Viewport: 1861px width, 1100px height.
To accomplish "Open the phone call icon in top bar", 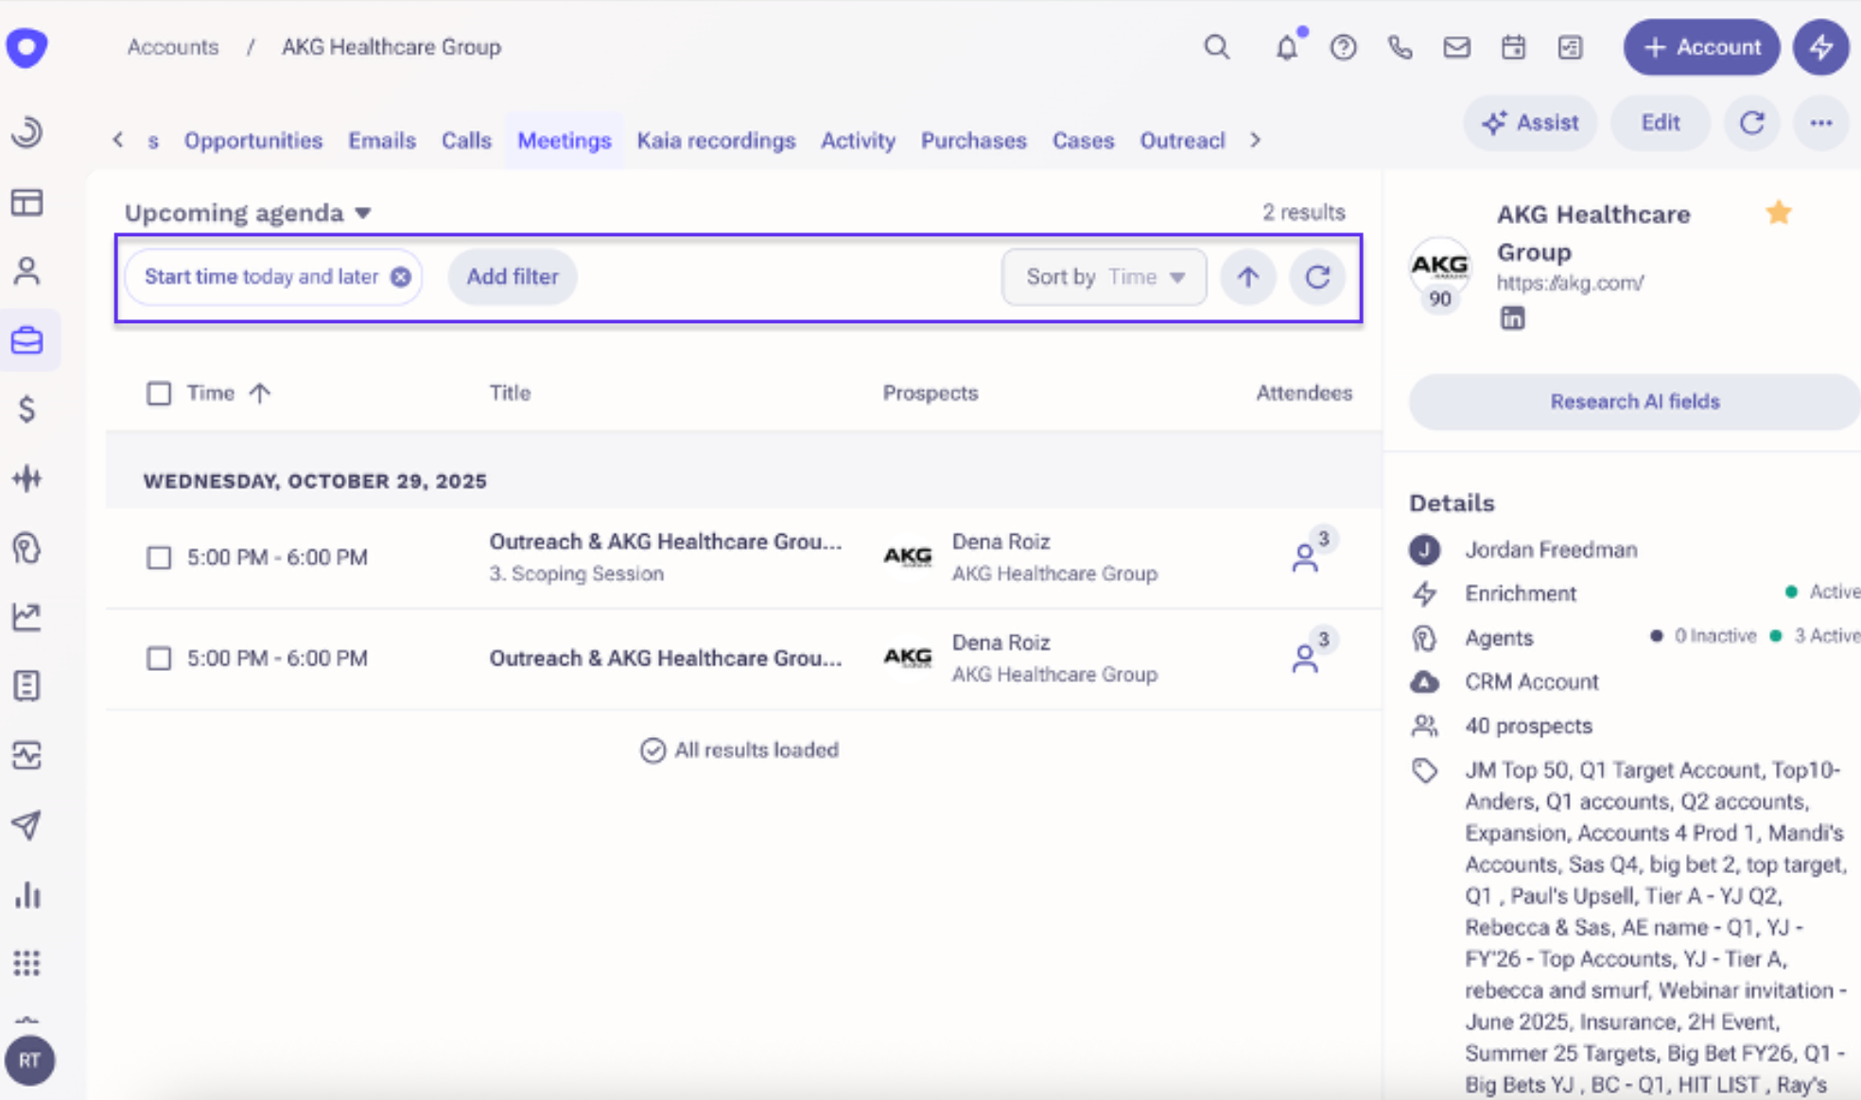I will pos(1400,46).
